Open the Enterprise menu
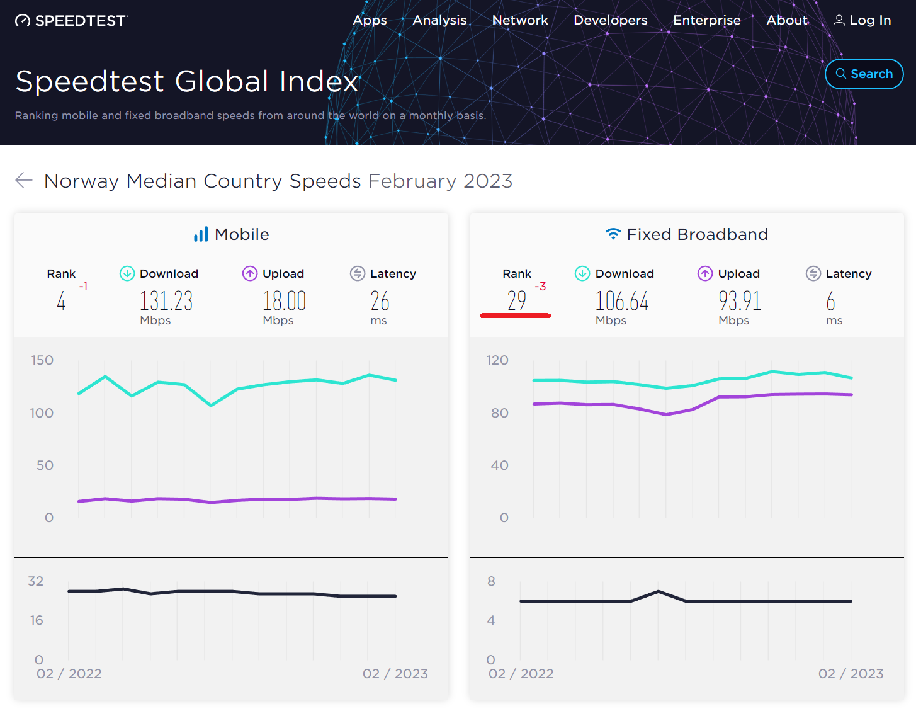This screenshot has height=711, width=916. pyautogui.click(x=707, y=20)
